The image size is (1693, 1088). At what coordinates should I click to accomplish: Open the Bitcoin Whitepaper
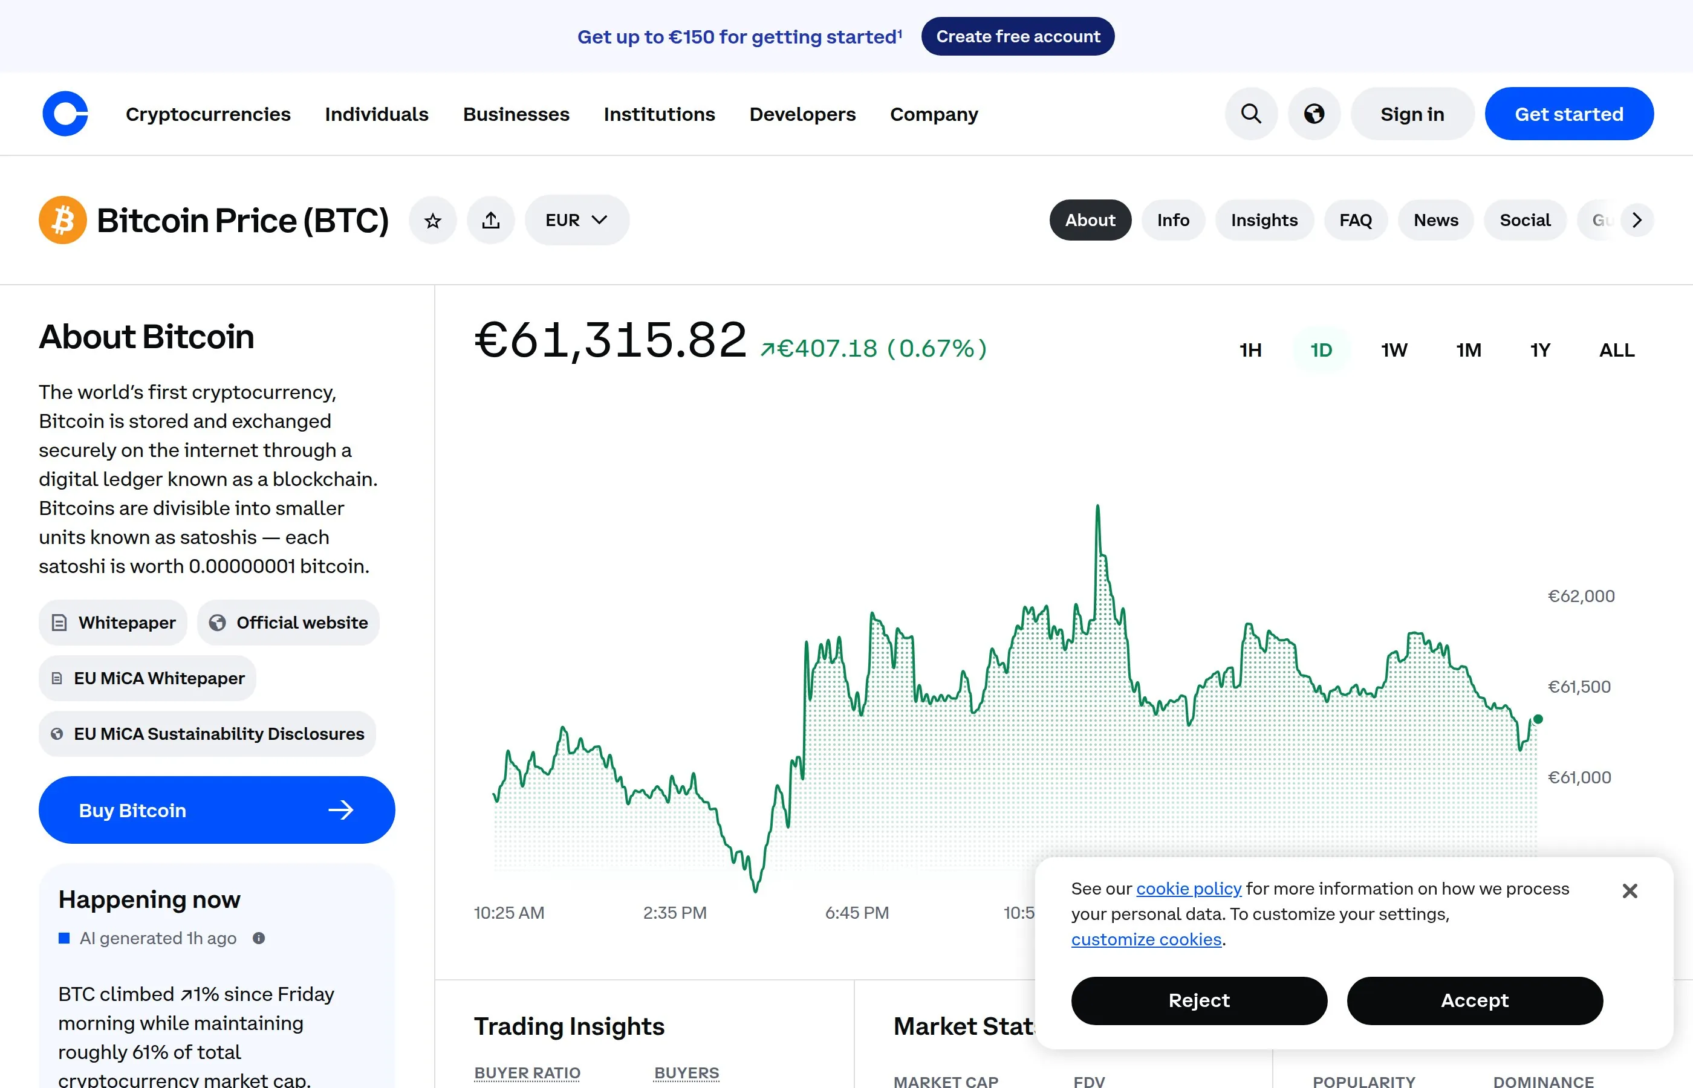point(112,623)
